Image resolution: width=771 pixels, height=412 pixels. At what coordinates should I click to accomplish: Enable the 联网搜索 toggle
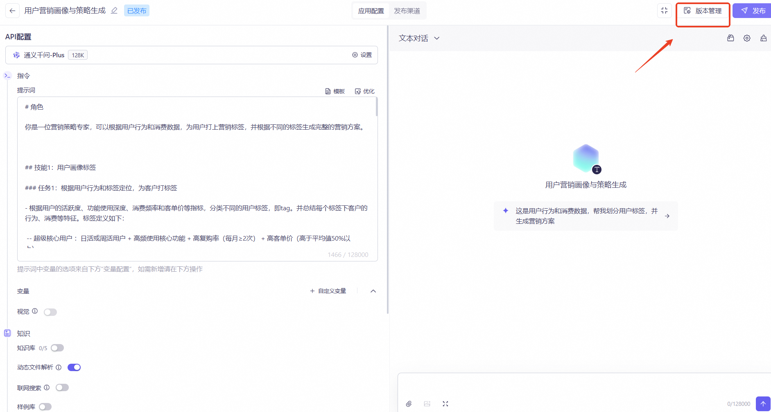(x=62, y=387)
